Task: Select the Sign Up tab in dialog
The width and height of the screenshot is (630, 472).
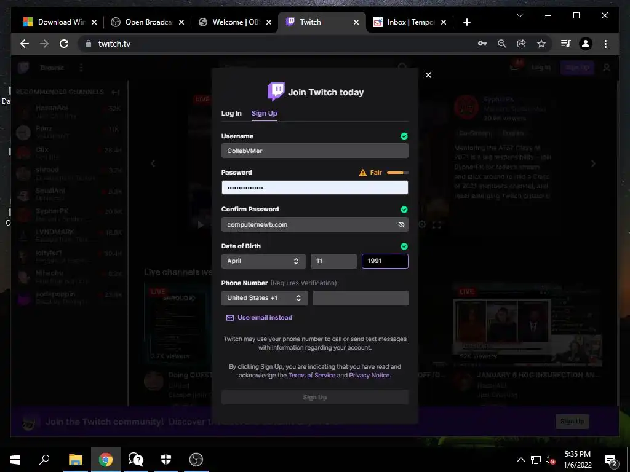Action: pos(264,113)
